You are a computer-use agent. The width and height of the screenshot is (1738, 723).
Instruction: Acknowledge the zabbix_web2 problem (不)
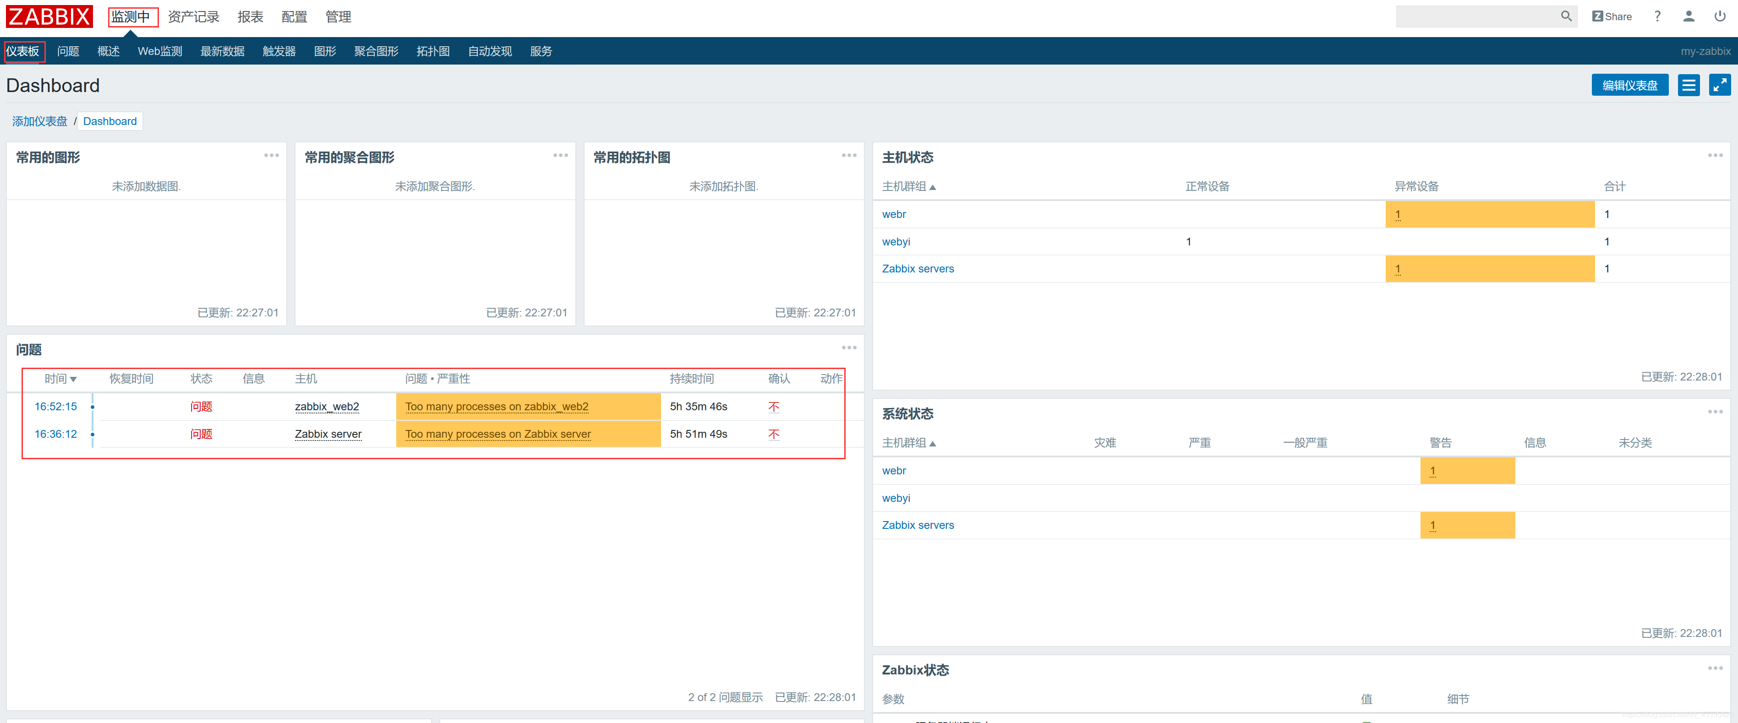pos(774,407)
